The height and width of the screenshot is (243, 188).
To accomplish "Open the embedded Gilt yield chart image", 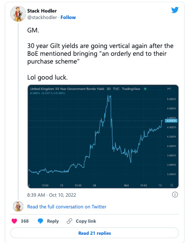I will point(103,136).
